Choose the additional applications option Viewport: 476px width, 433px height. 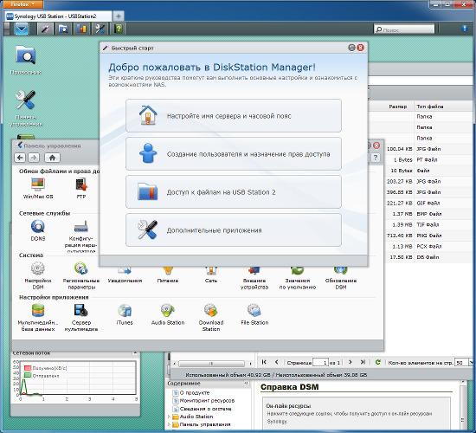234,230
